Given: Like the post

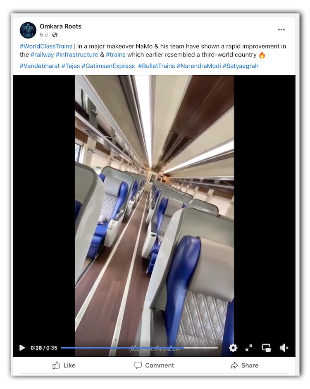Looking at the screenshot, I should (x=64, y=365).
